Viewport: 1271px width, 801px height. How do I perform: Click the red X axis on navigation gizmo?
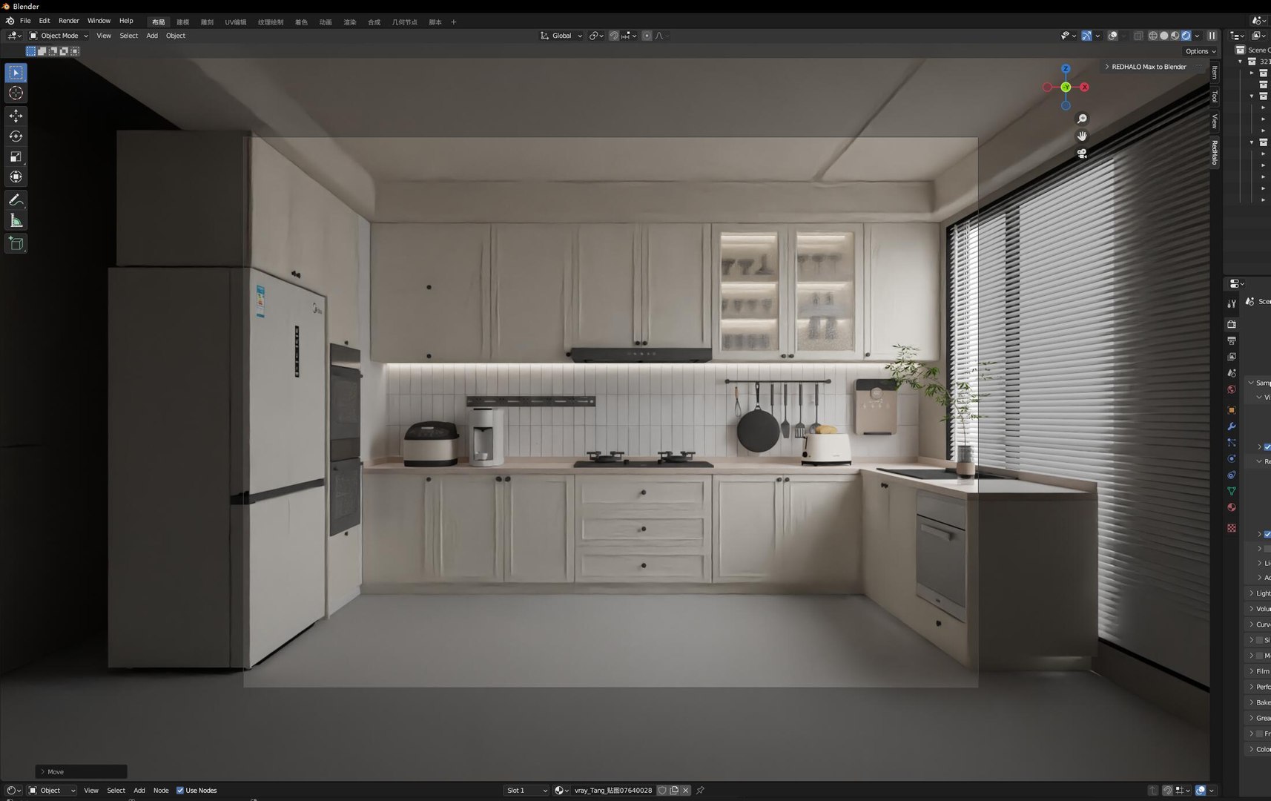pyautogui.click(x=1084, y=87)
